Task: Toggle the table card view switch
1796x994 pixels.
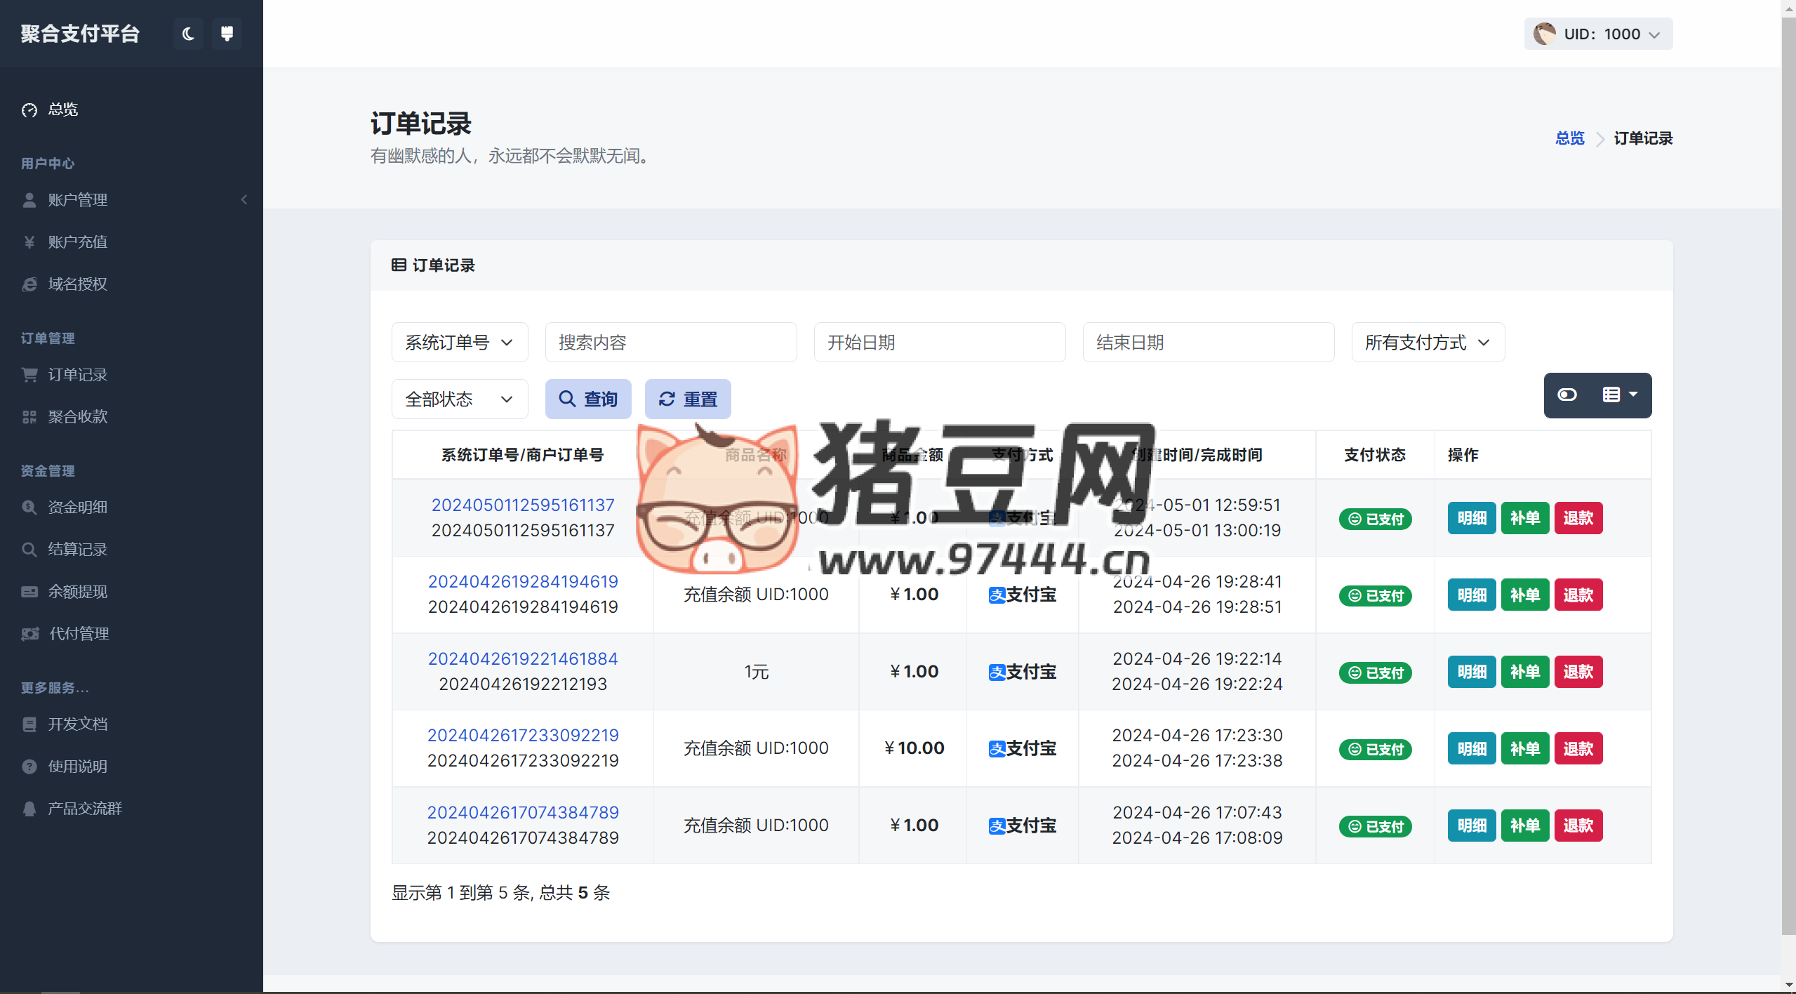Action: [x=1567, y=395]
